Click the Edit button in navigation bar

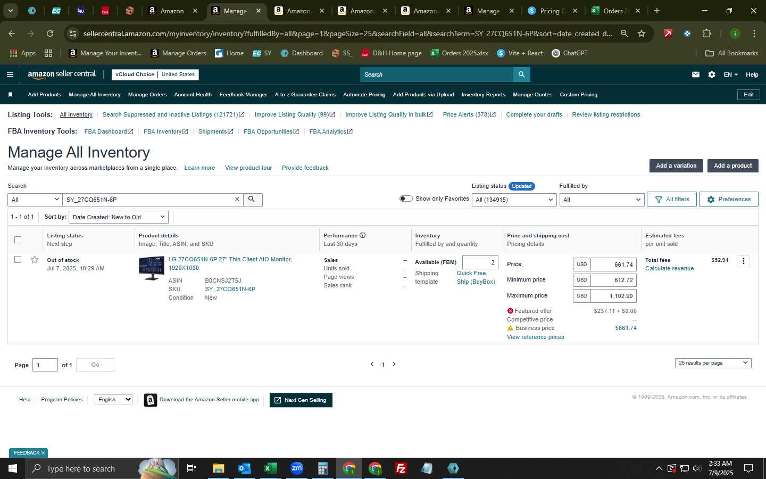748,95
